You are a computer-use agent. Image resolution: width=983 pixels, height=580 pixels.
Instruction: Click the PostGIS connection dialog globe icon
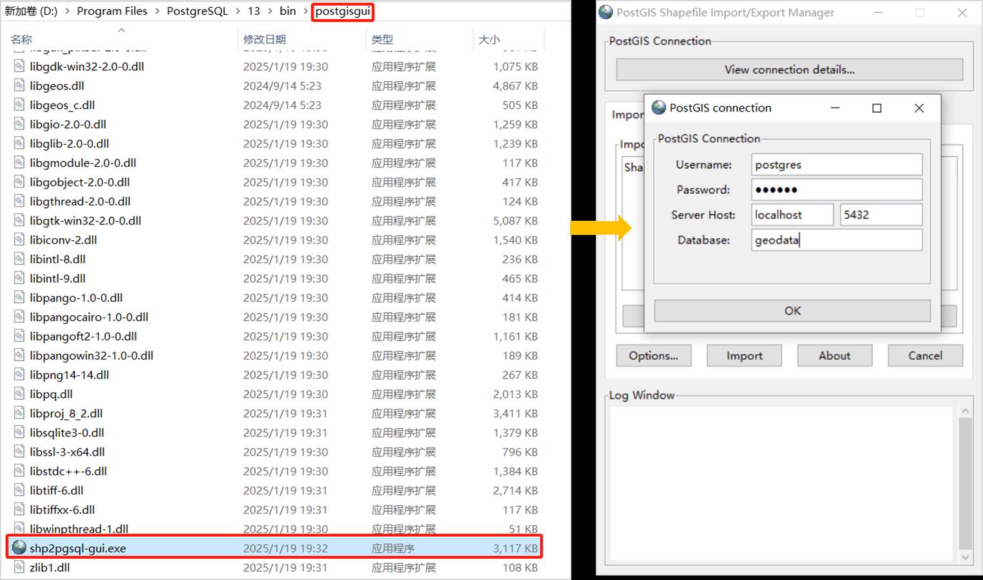[658, 108]
